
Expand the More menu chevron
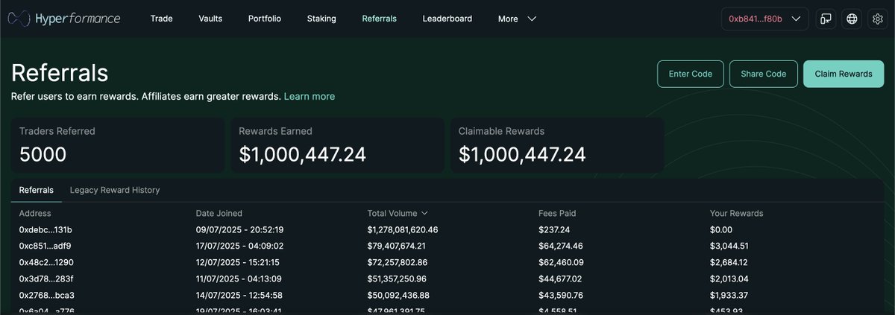click(532, 19)
